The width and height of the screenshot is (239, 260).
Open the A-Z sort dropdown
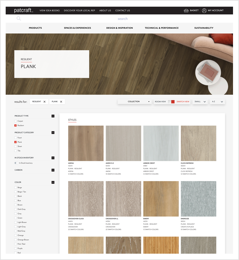click(217, 102)
